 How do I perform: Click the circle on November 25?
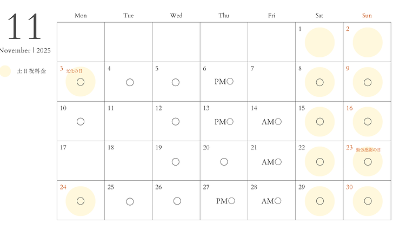(x=130, y=201)
